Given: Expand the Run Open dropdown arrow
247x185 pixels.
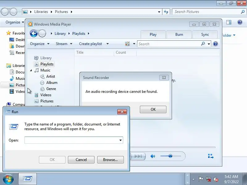Looking at the screenshot, I should [120, 140].
